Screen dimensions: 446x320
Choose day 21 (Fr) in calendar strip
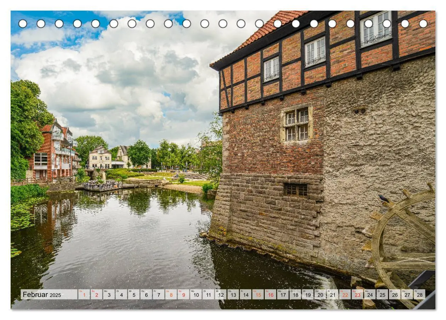332,294
